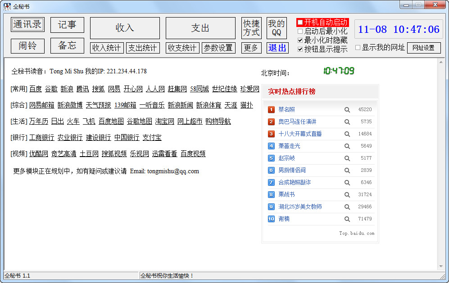This screenshot has width=449, height=283.
Task: Open 优酷网 video link
Action: point(39,154)
